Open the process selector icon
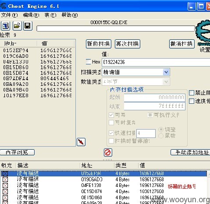Screen dimensions: 210x204 coord(6,26)
